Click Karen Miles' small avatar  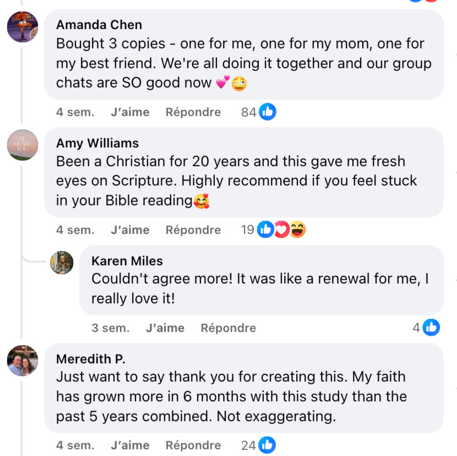point(62,263)
